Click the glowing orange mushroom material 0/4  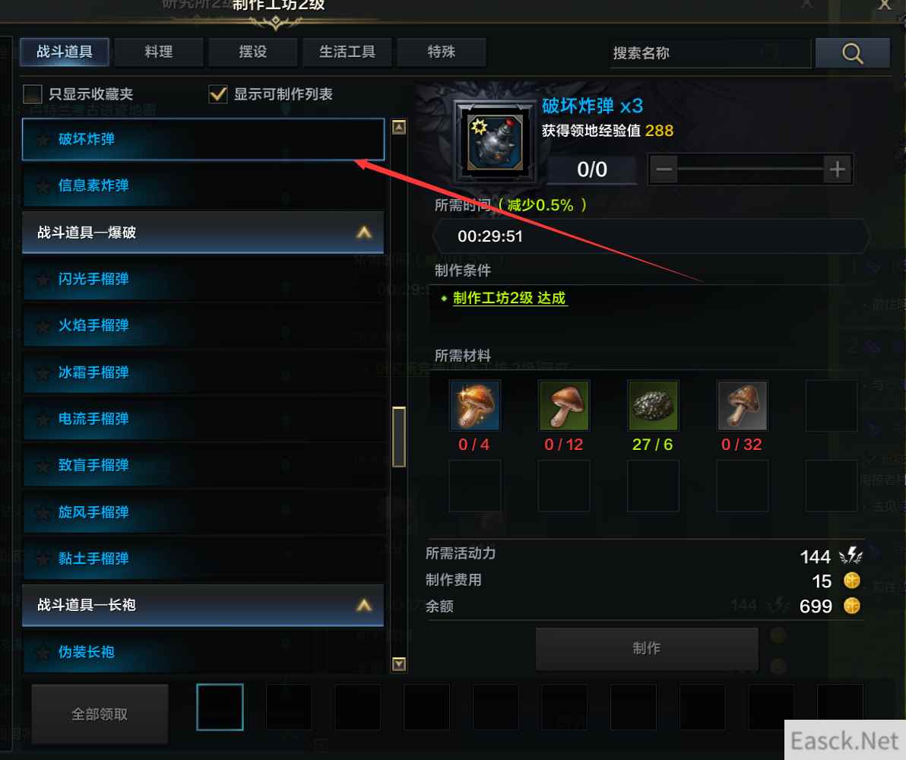pos(474,405)
